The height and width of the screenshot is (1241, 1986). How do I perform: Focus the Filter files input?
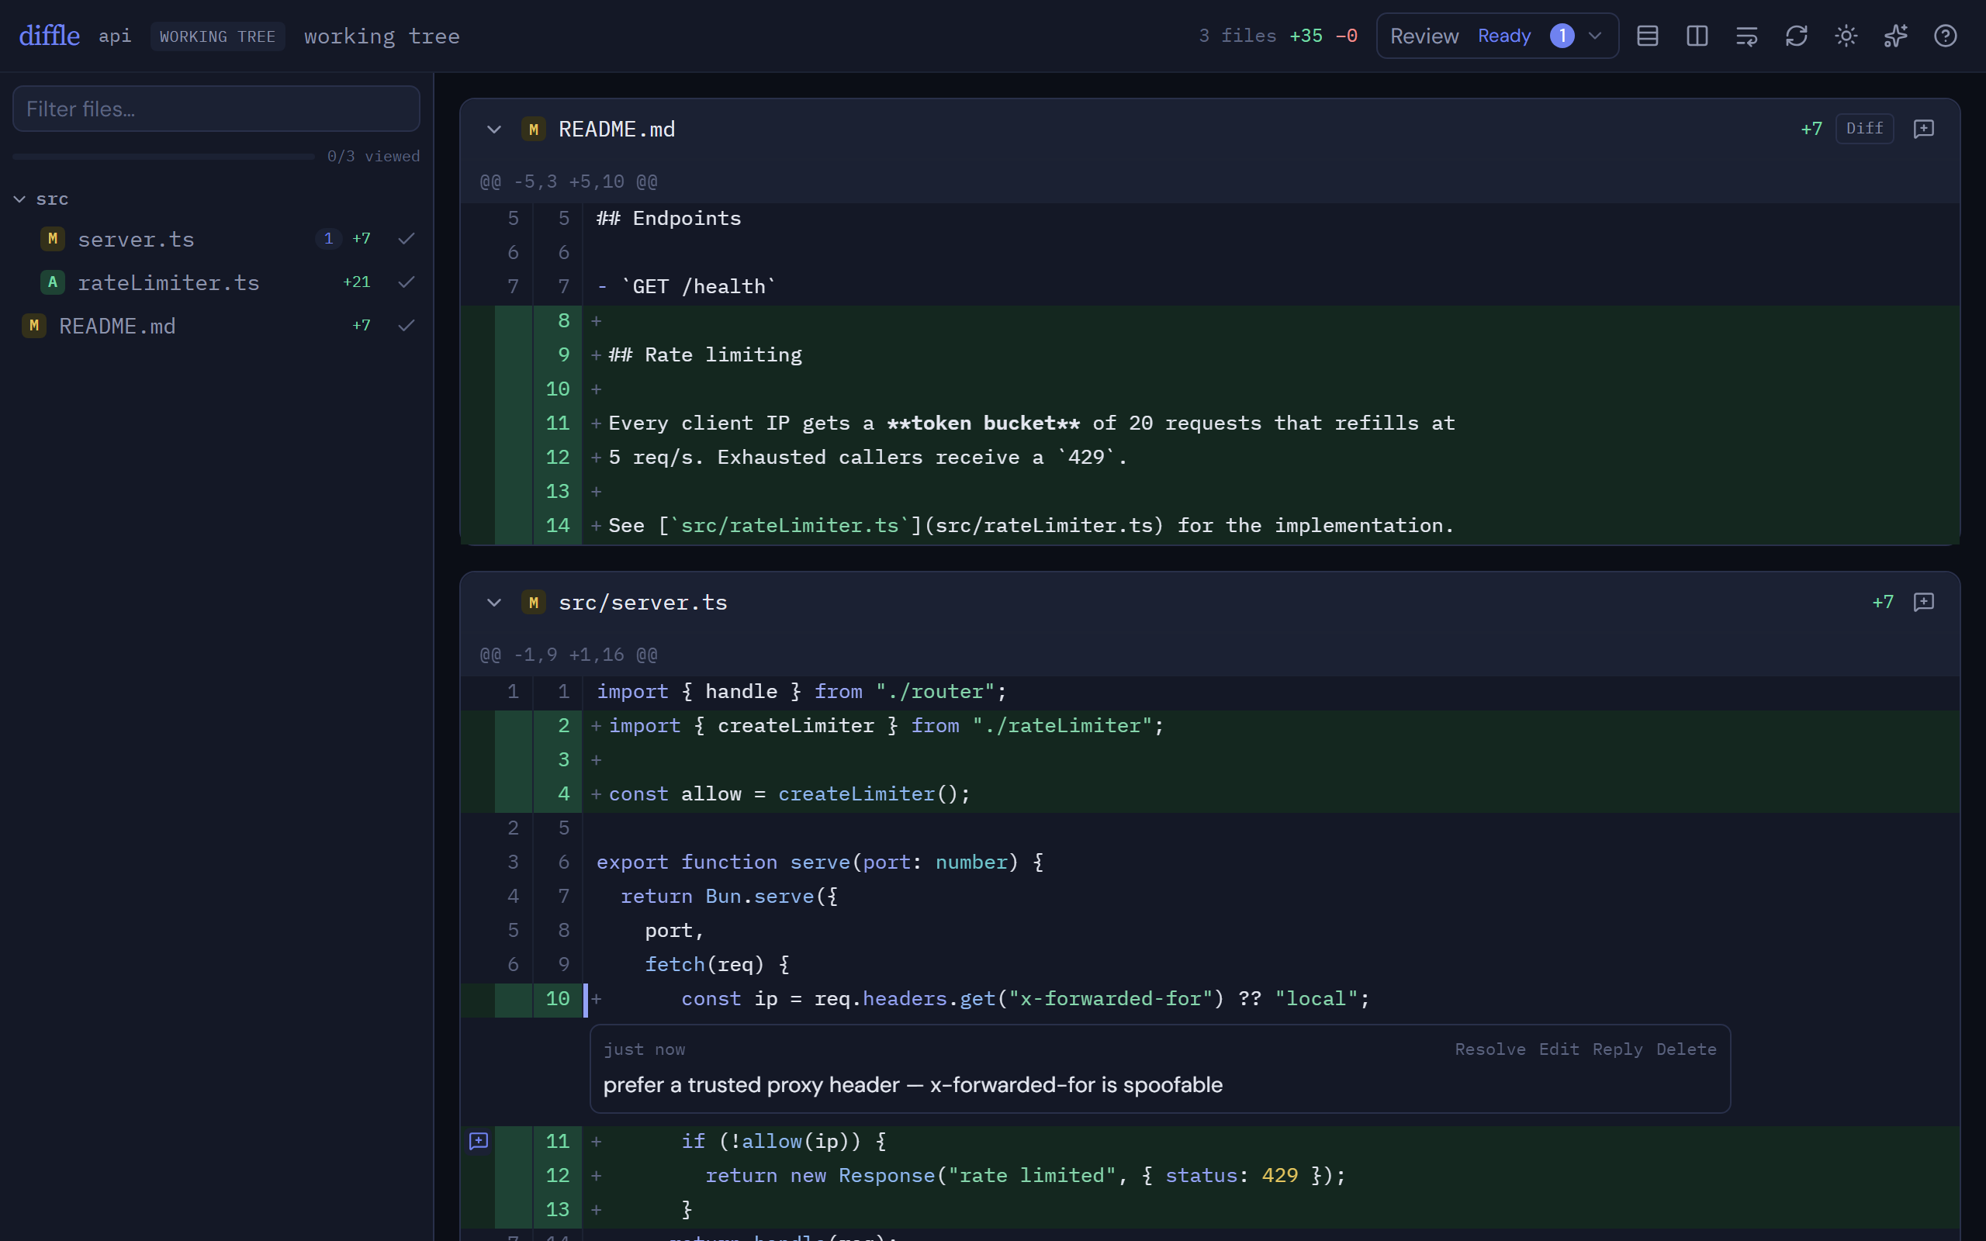(x=216, y=109)
